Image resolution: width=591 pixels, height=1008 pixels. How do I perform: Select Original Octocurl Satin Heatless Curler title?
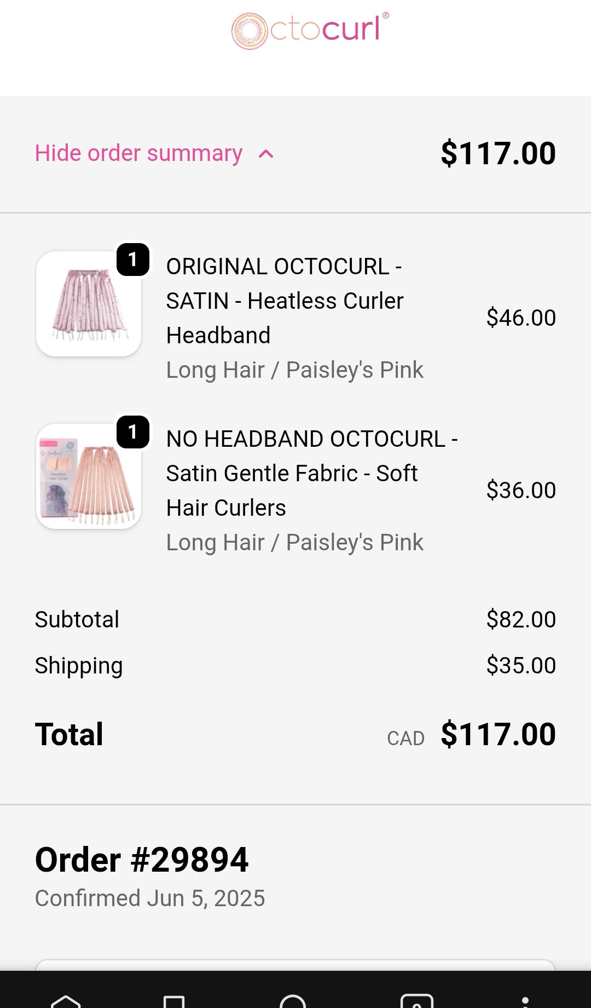[x=285, y=301]
